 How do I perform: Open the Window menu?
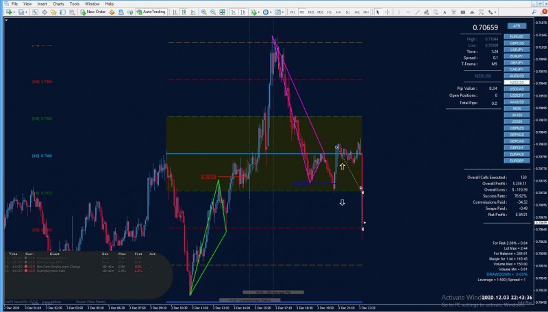point(92,4)
